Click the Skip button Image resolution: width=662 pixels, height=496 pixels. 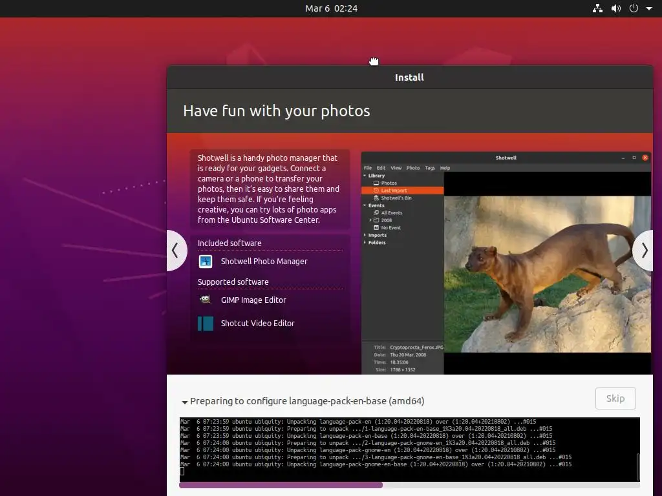click(615, 398)
